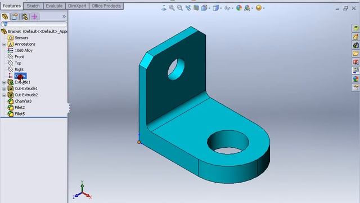This screenshot has height=203, width=360.
Task: Select the Annotations icon in tree
Action: pos(10,44)
